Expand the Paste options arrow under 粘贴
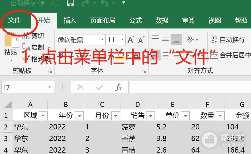The width and height of the screenshot is (251, 154). (x=11, y=60)
